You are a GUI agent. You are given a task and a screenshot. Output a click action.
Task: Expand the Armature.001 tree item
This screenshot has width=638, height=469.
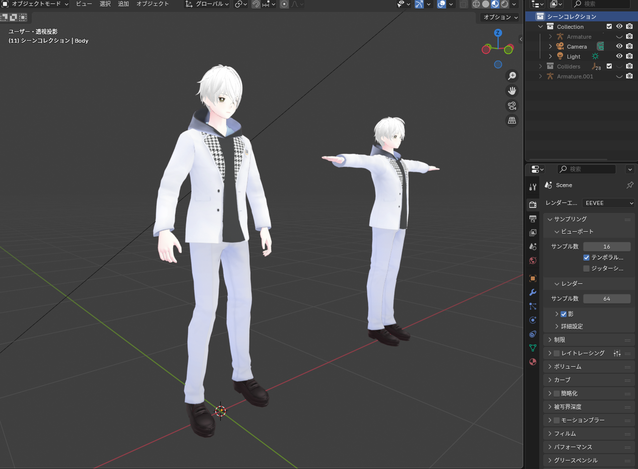[540, 76]
